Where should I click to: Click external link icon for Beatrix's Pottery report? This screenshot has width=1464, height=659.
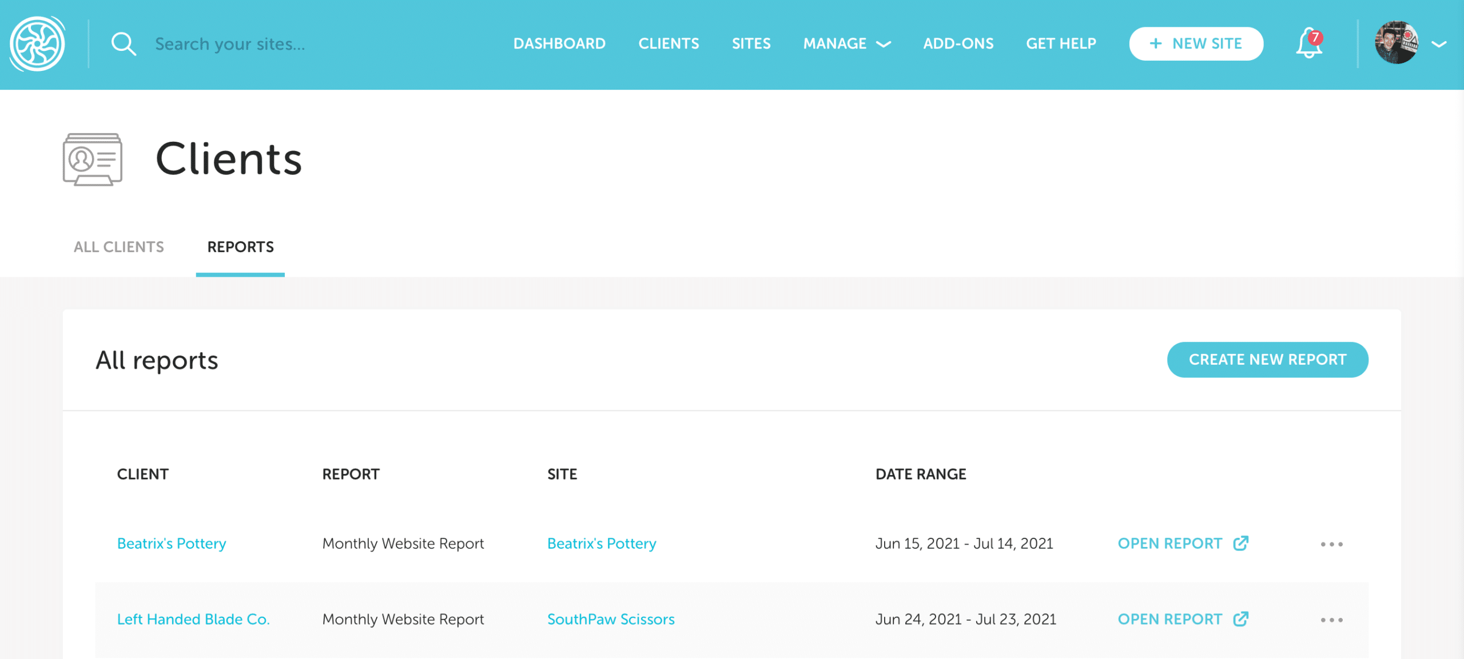[1240, 543]
